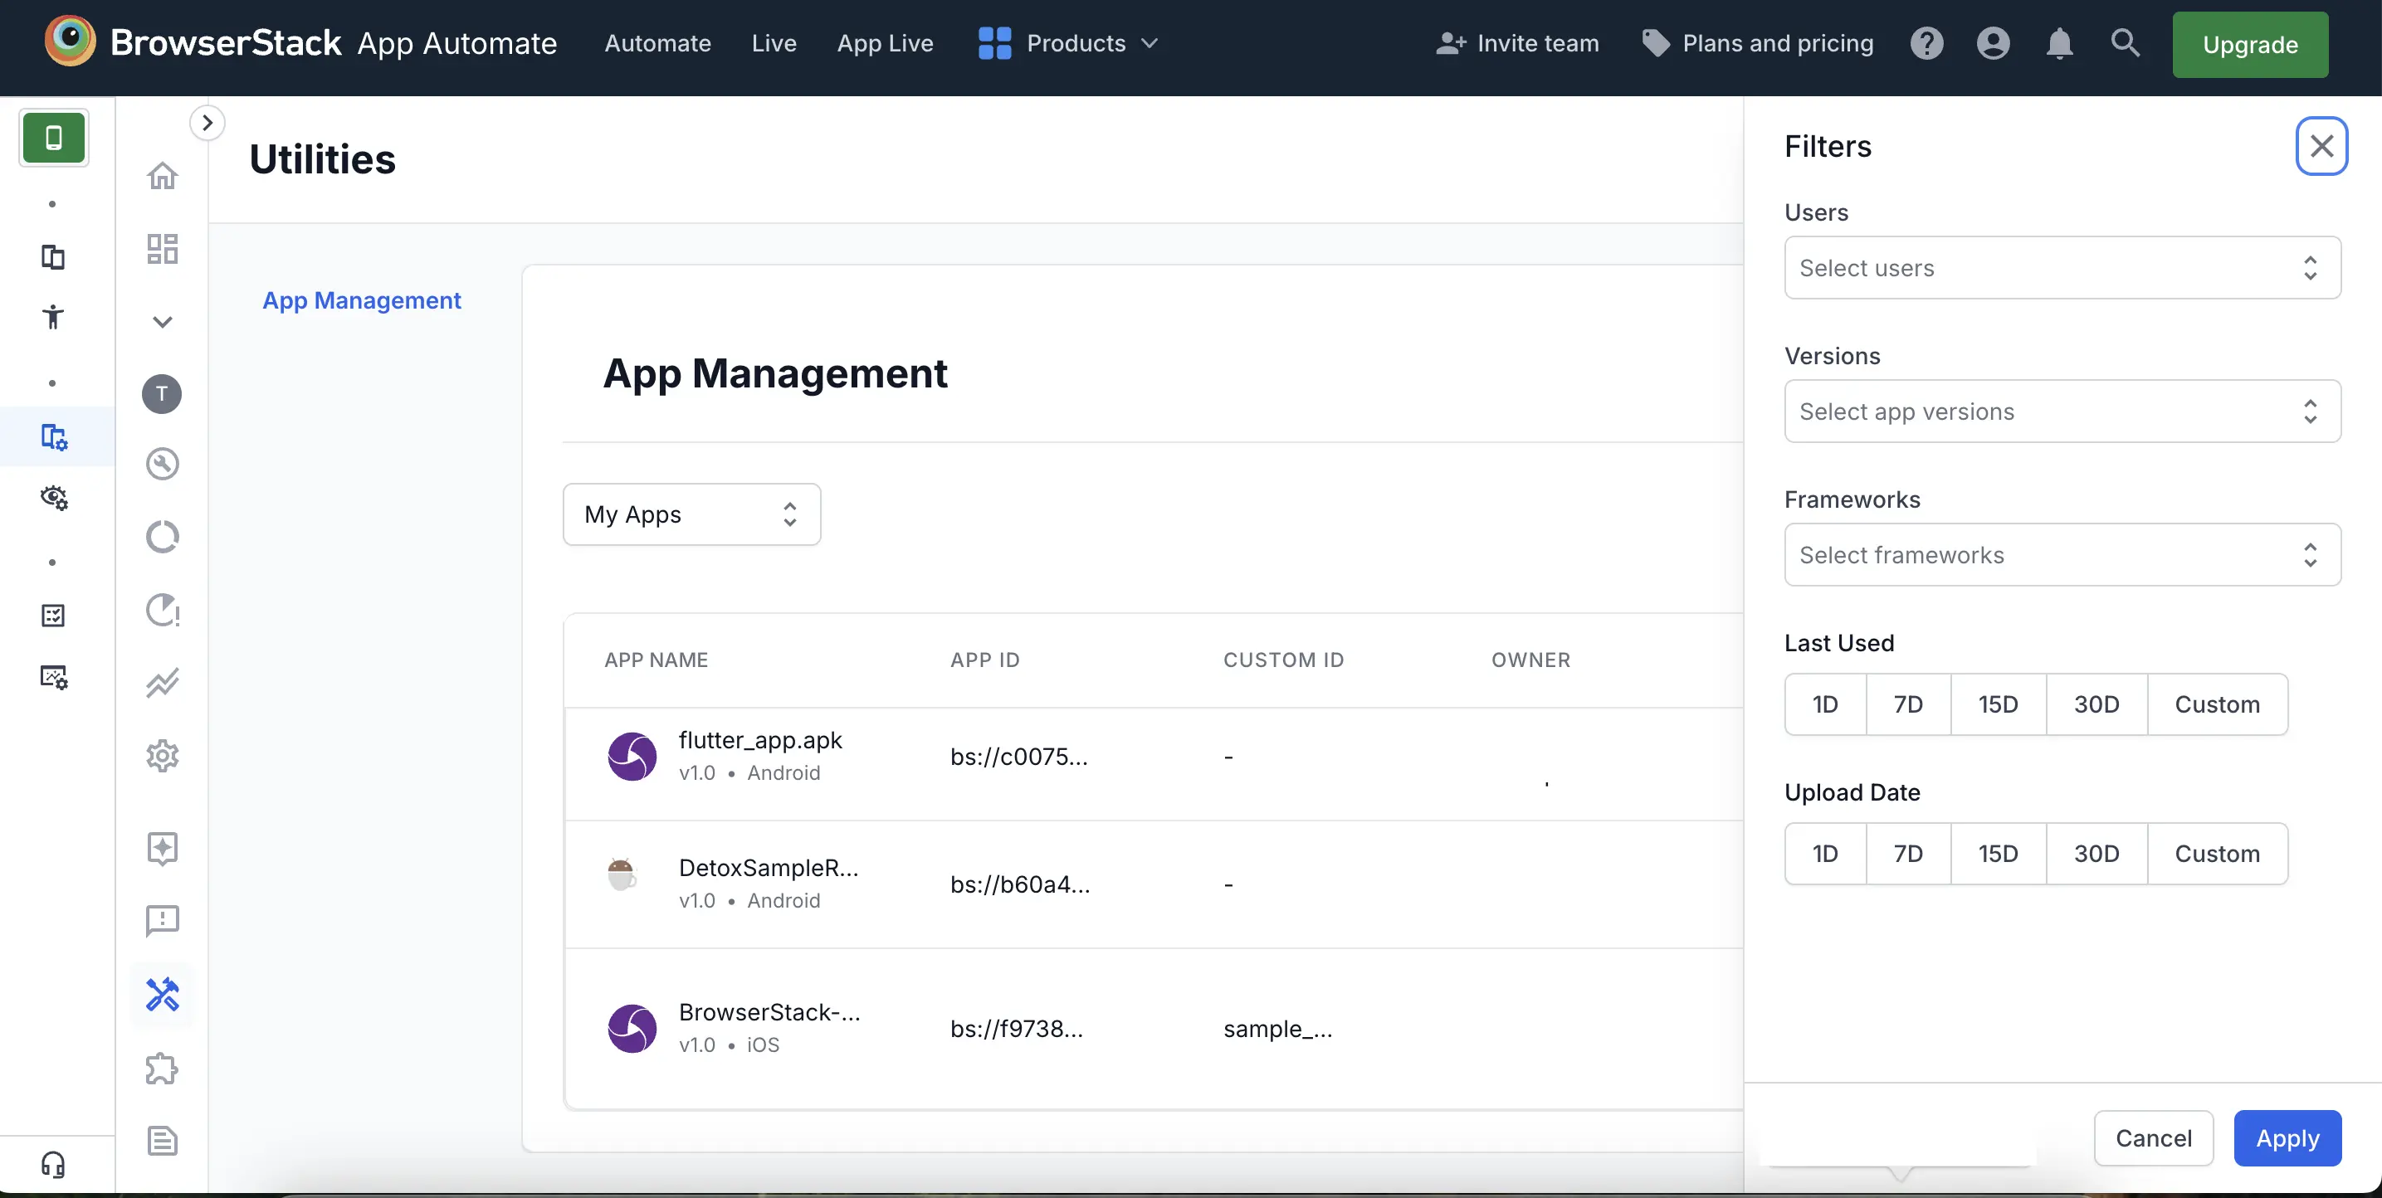Go to the Home icon in sidebar
The width and height of the screenshot is (2382, 1198).
[162, 175]
